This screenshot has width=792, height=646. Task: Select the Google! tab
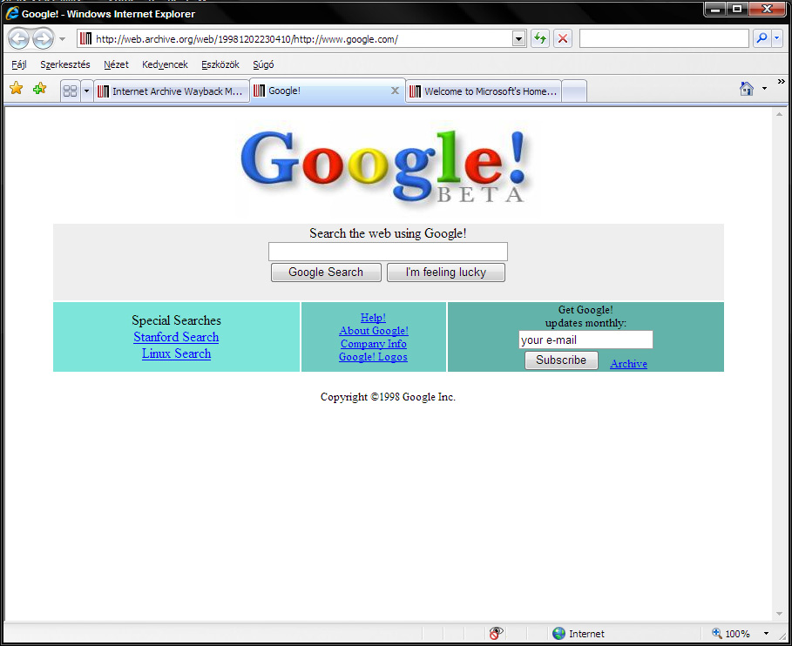tap(328, 91)
